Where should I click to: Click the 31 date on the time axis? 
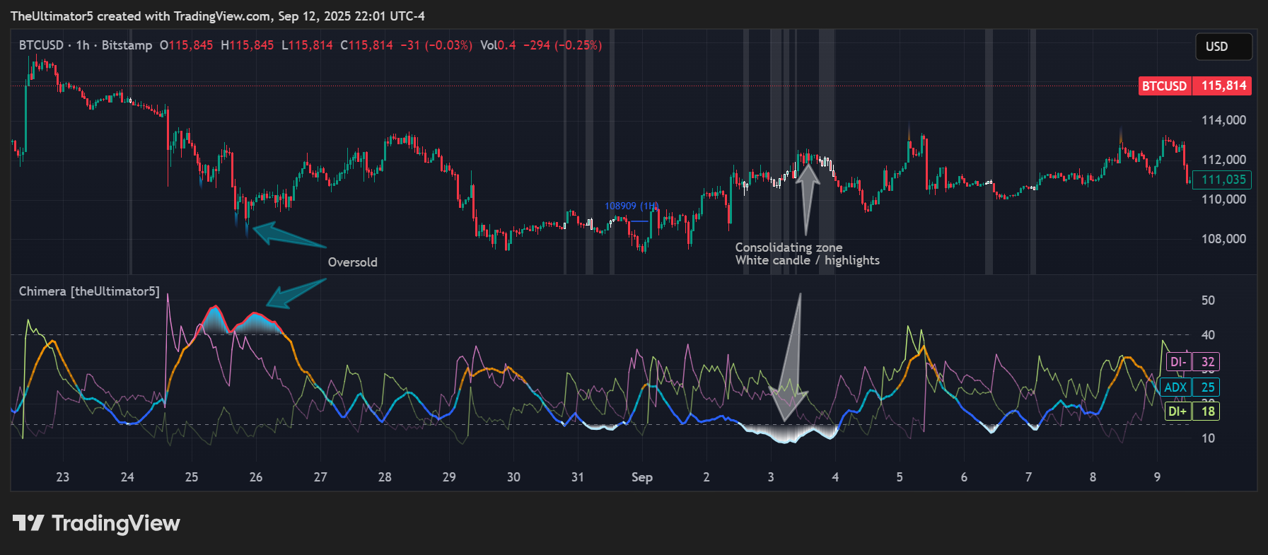578,477
